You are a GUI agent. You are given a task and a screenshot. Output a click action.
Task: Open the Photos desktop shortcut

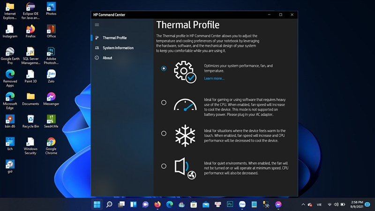tap(51, 9)
